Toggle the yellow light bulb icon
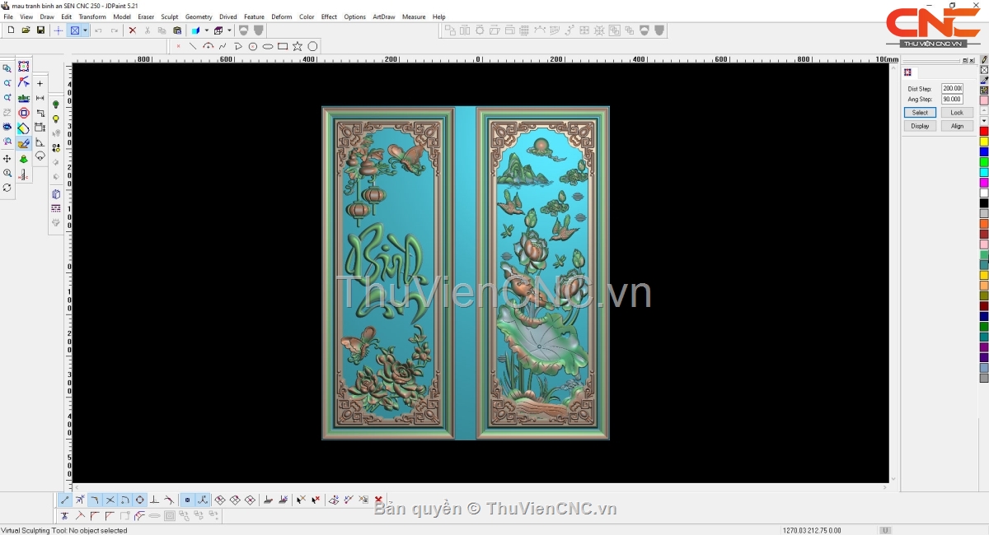Screen dimensions: 989x535 [x=56, y=119]
